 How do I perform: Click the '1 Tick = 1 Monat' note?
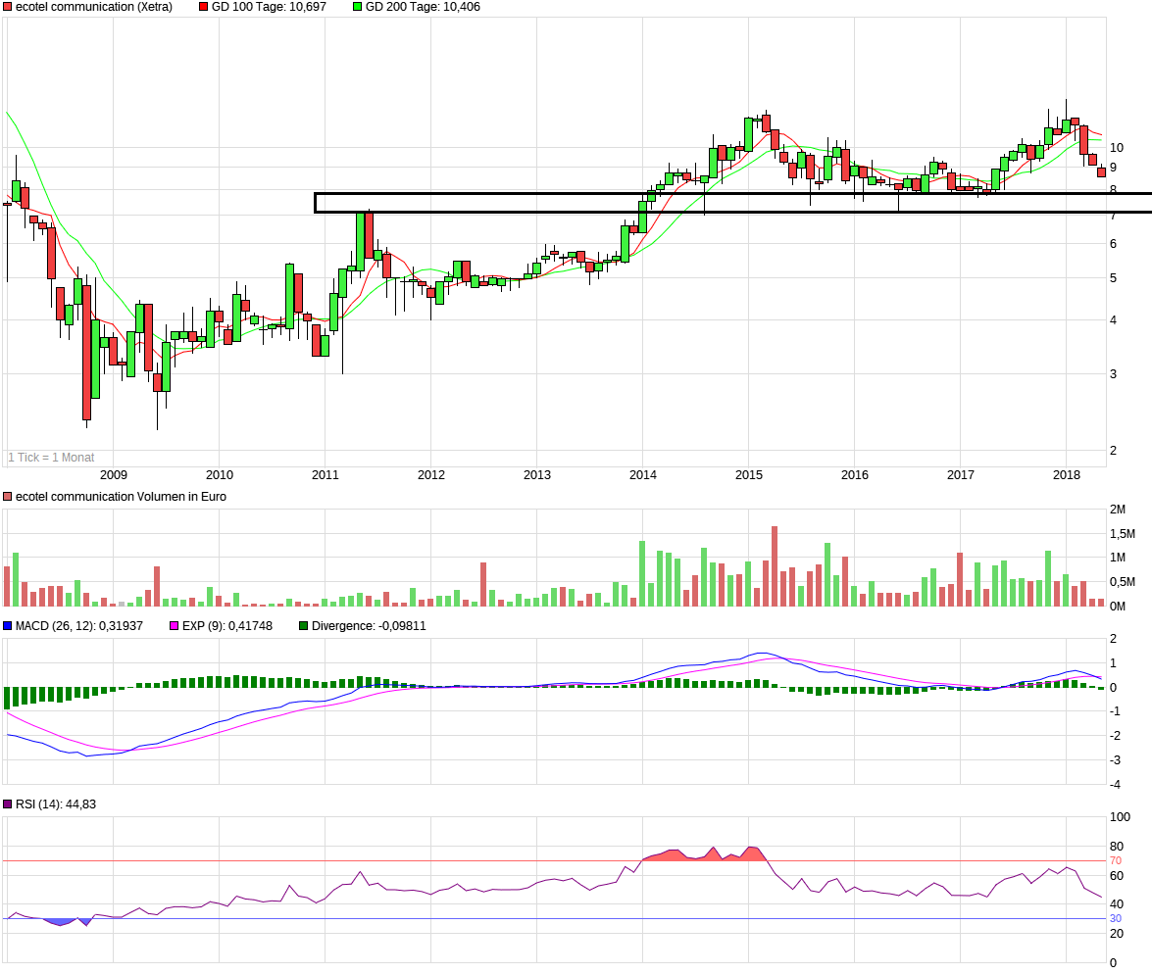51,457
